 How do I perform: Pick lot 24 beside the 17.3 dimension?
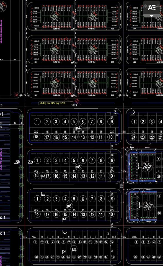134,137
